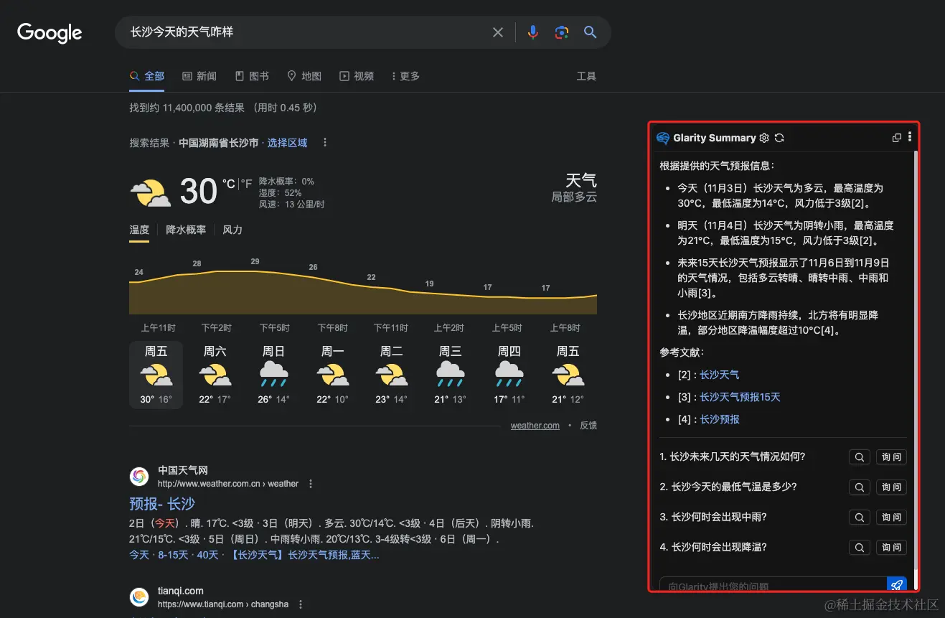This screenshot has width=945, height=618.
Task: Switch to the 地图 tab
Action: pyautogui.click(x=304, y=76)
